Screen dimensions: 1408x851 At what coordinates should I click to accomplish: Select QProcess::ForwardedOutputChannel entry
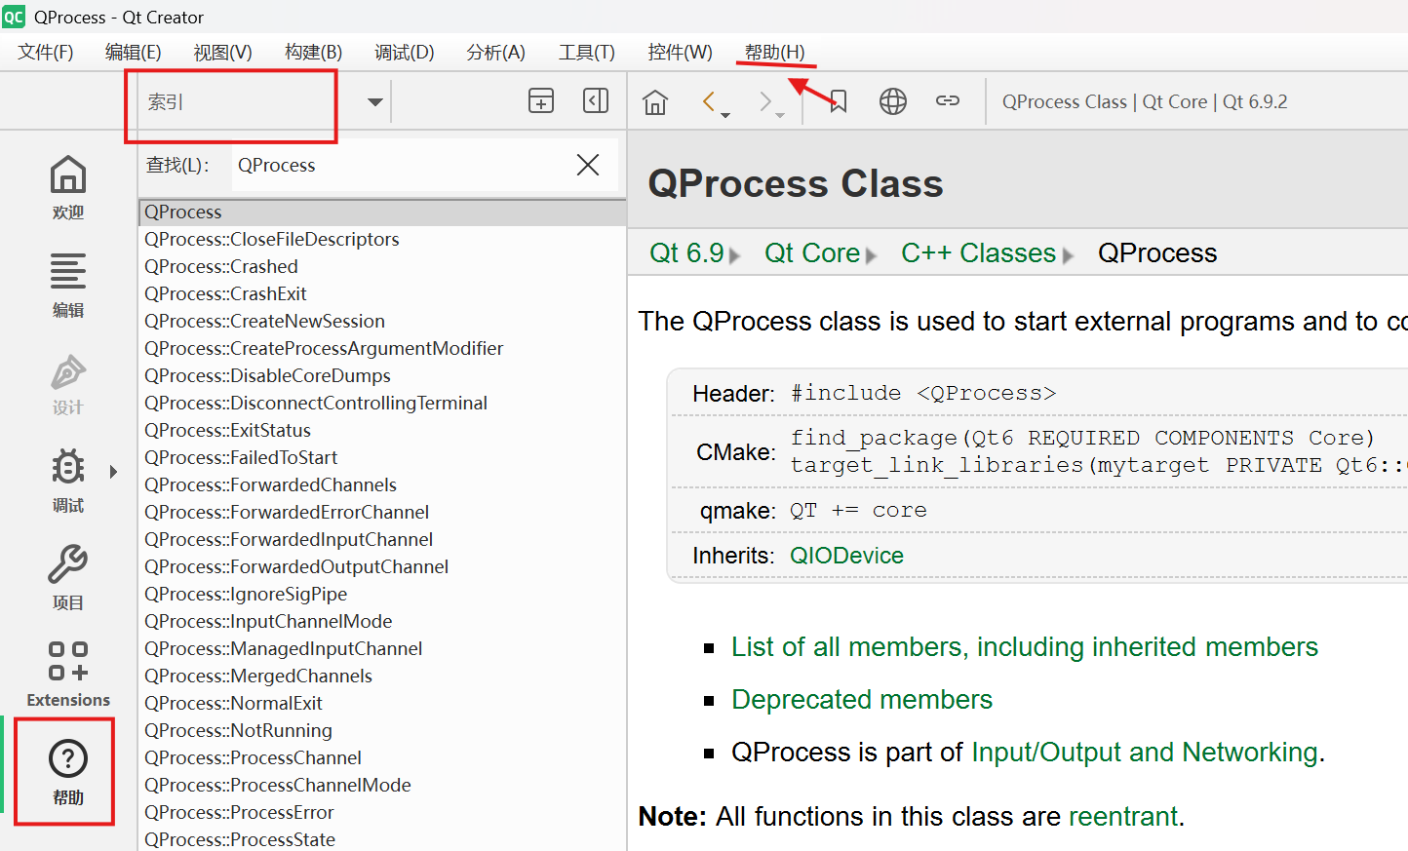[x=382, y=567]
